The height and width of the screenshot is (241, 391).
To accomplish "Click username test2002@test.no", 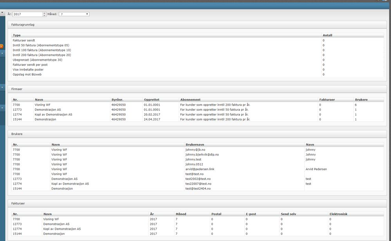I will pyautogui.click(x=198, y=179).
